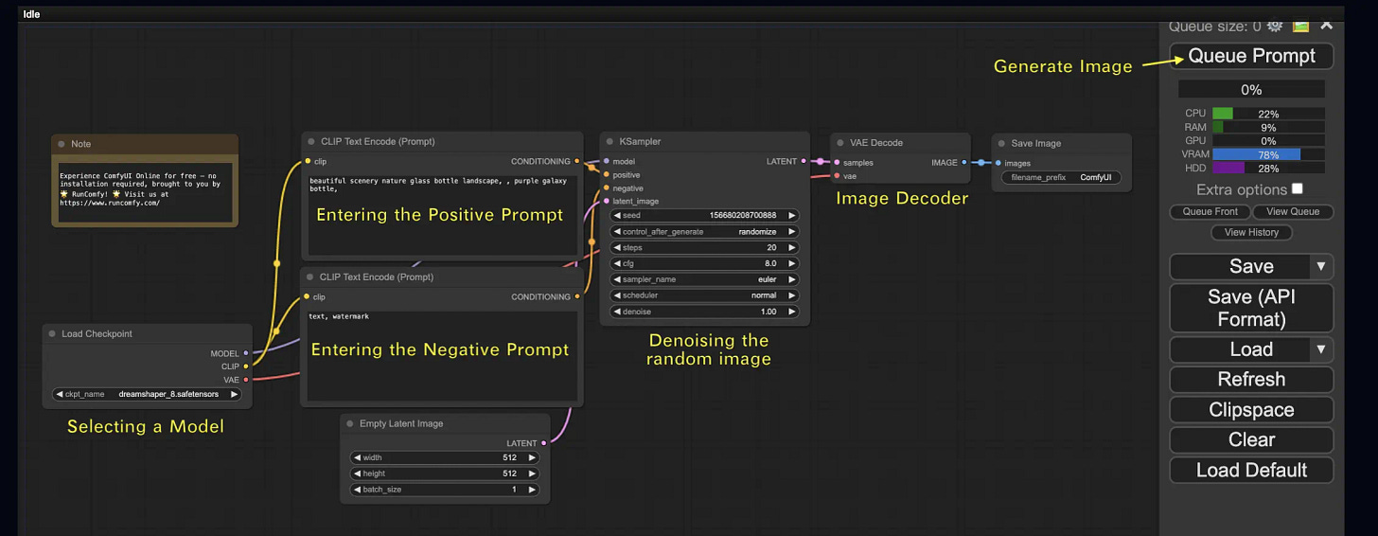Click the Queue Front button
This screenshot has width=1378, height=536.
[x=1210, y=212]
